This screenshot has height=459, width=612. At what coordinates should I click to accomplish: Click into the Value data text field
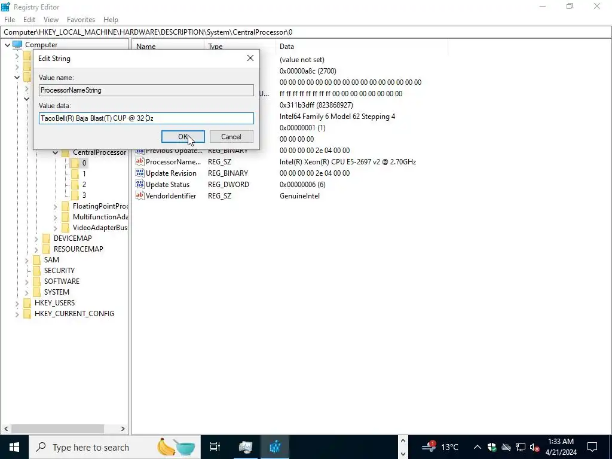tap(146, 118)
